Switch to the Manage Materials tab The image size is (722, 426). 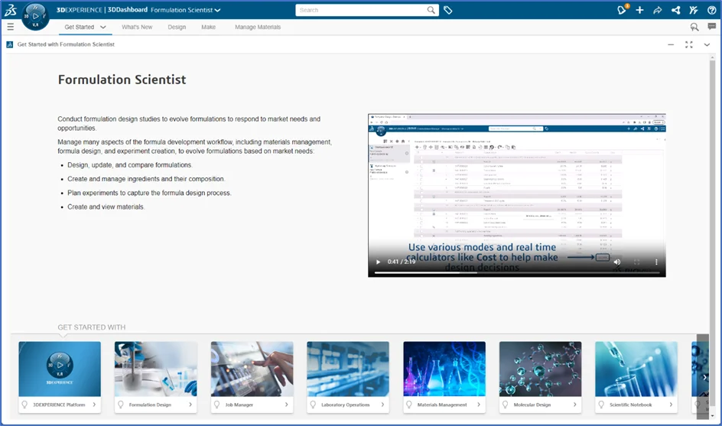[x=258, y=28]
